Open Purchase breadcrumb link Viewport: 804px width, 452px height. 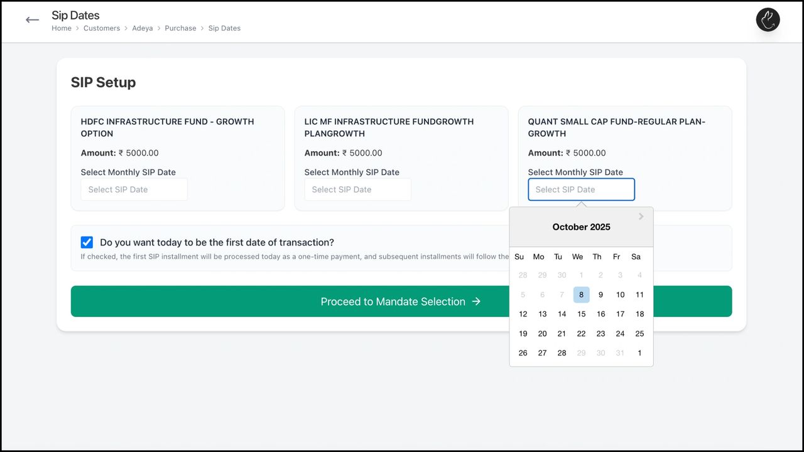tap(180, 28)
